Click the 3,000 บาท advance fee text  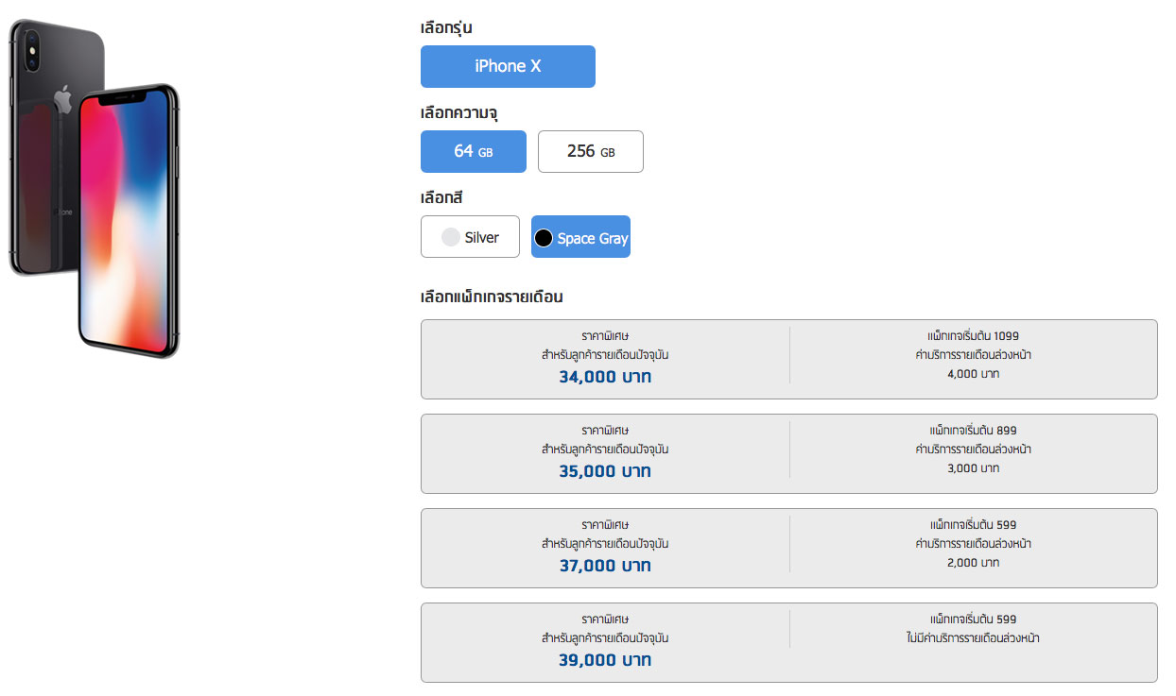(973, 468)
